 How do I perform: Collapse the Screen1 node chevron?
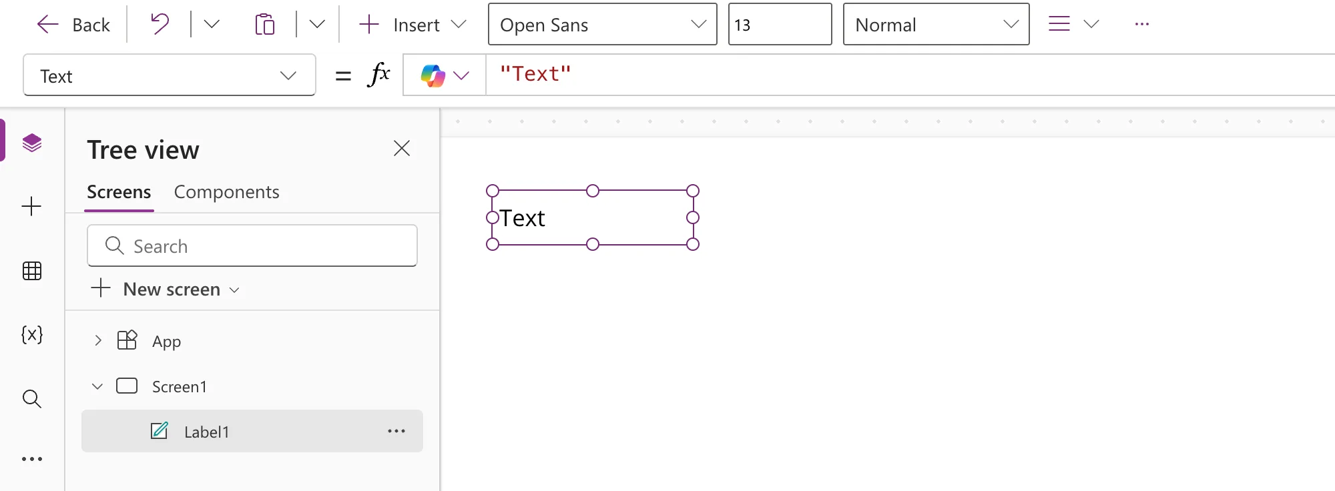click(x=97, y=386)
